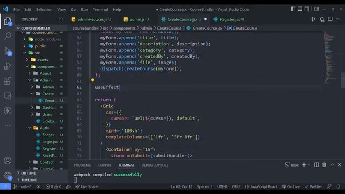Open notifications bell in status bar
345x194 pixels.
pyautogui.click(x=339, y=186)
